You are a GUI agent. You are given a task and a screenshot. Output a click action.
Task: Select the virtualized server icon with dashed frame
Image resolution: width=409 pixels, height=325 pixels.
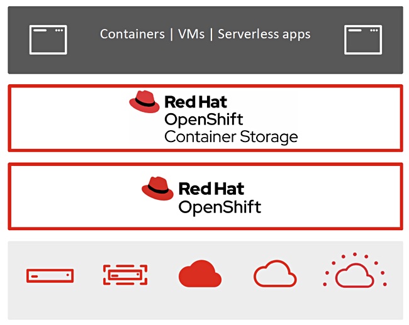(125, 275)
